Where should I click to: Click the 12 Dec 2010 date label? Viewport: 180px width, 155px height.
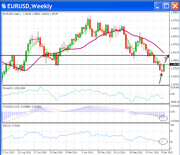pos(56,152)
